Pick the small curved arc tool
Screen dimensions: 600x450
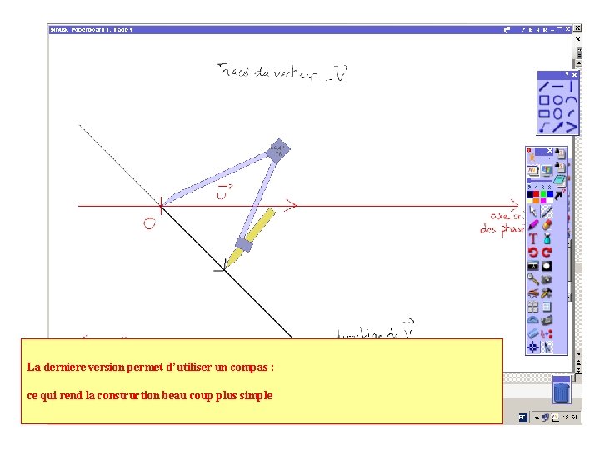572,113
